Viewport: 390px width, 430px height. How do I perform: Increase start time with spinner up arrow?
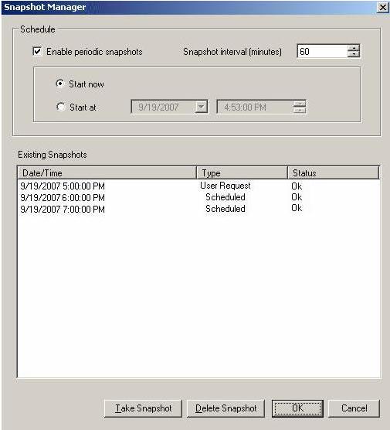pos(300,104)
